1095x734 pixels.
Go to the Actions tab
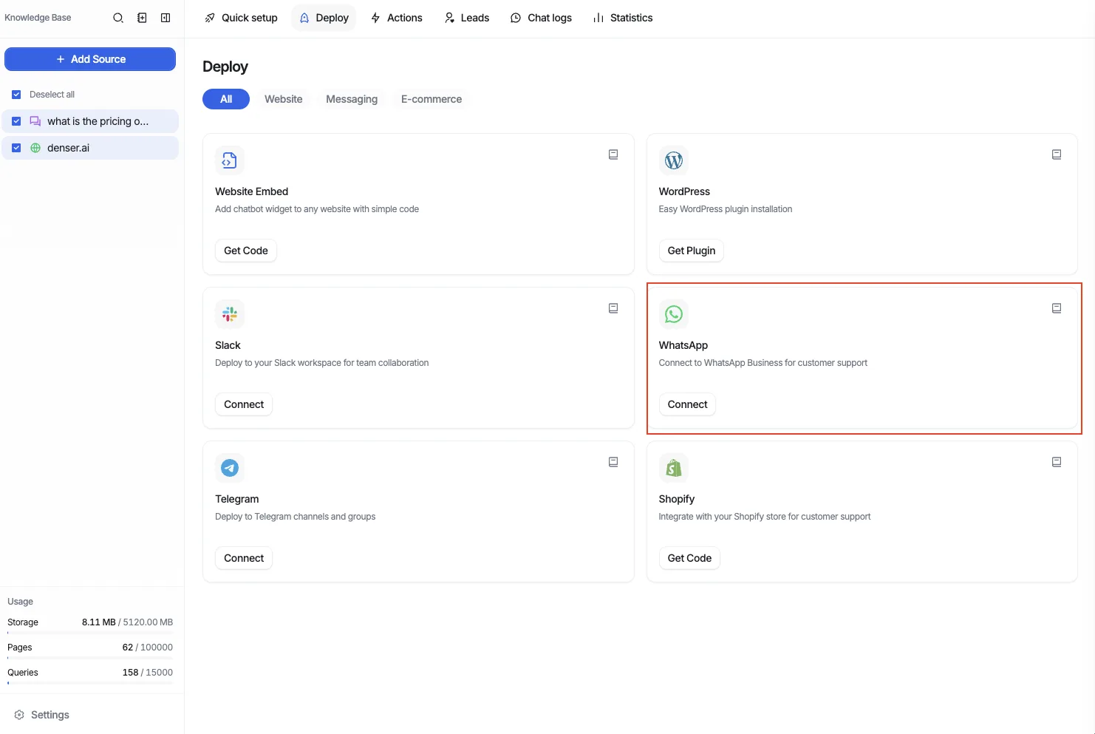click(x=397, y=18)
